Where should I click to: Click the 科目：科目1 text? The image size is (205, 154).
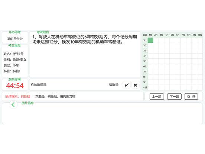click(12, 71)
